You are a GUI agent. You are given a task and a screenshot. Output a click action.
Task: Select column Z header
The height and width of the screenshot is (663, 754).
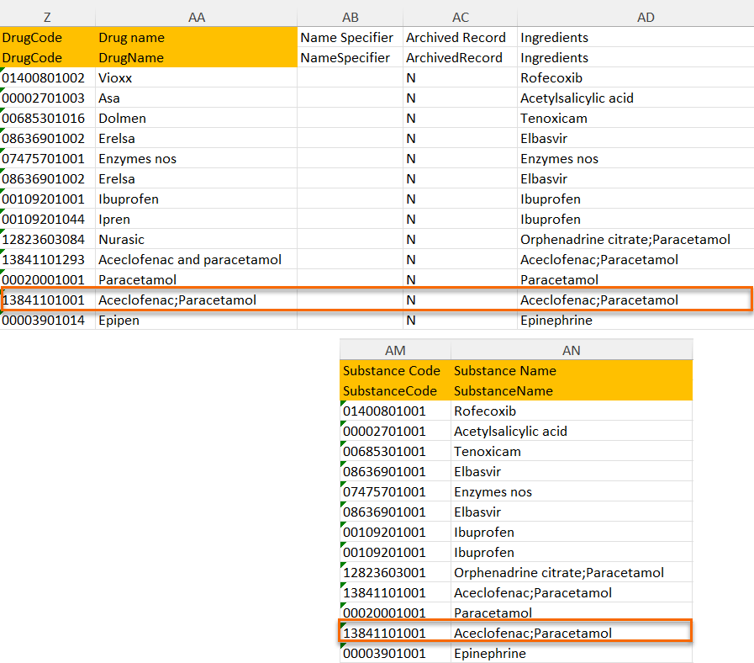[47, 17]
